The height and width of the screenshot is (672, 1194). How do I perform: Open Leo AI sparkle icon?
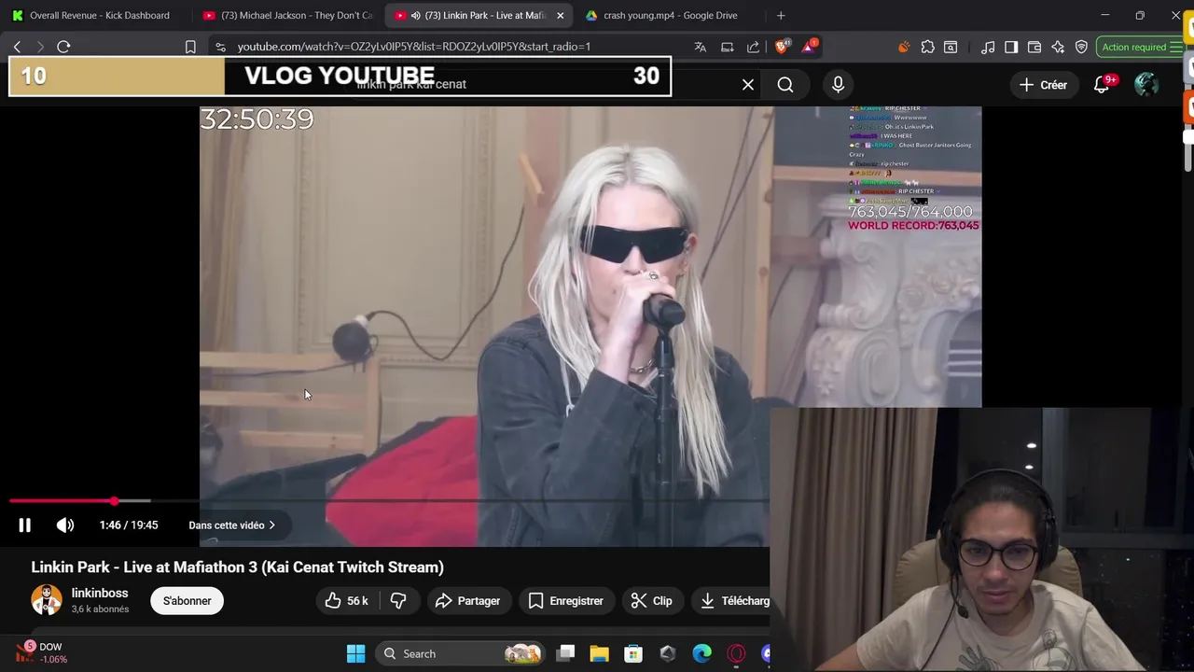1058,47
